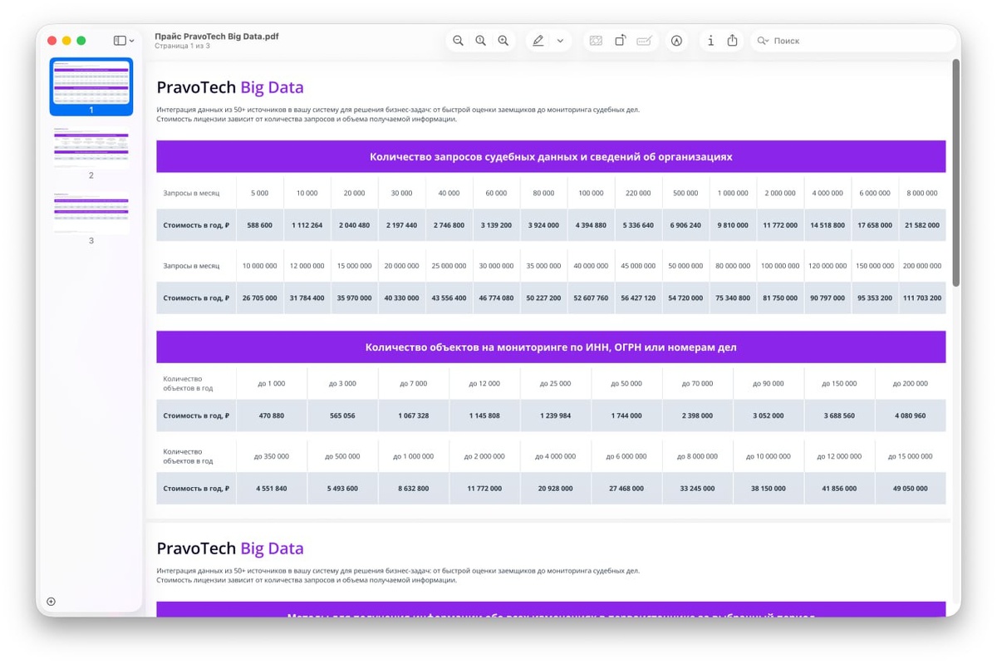Click price cell 9 810 000

pos(733,225)
